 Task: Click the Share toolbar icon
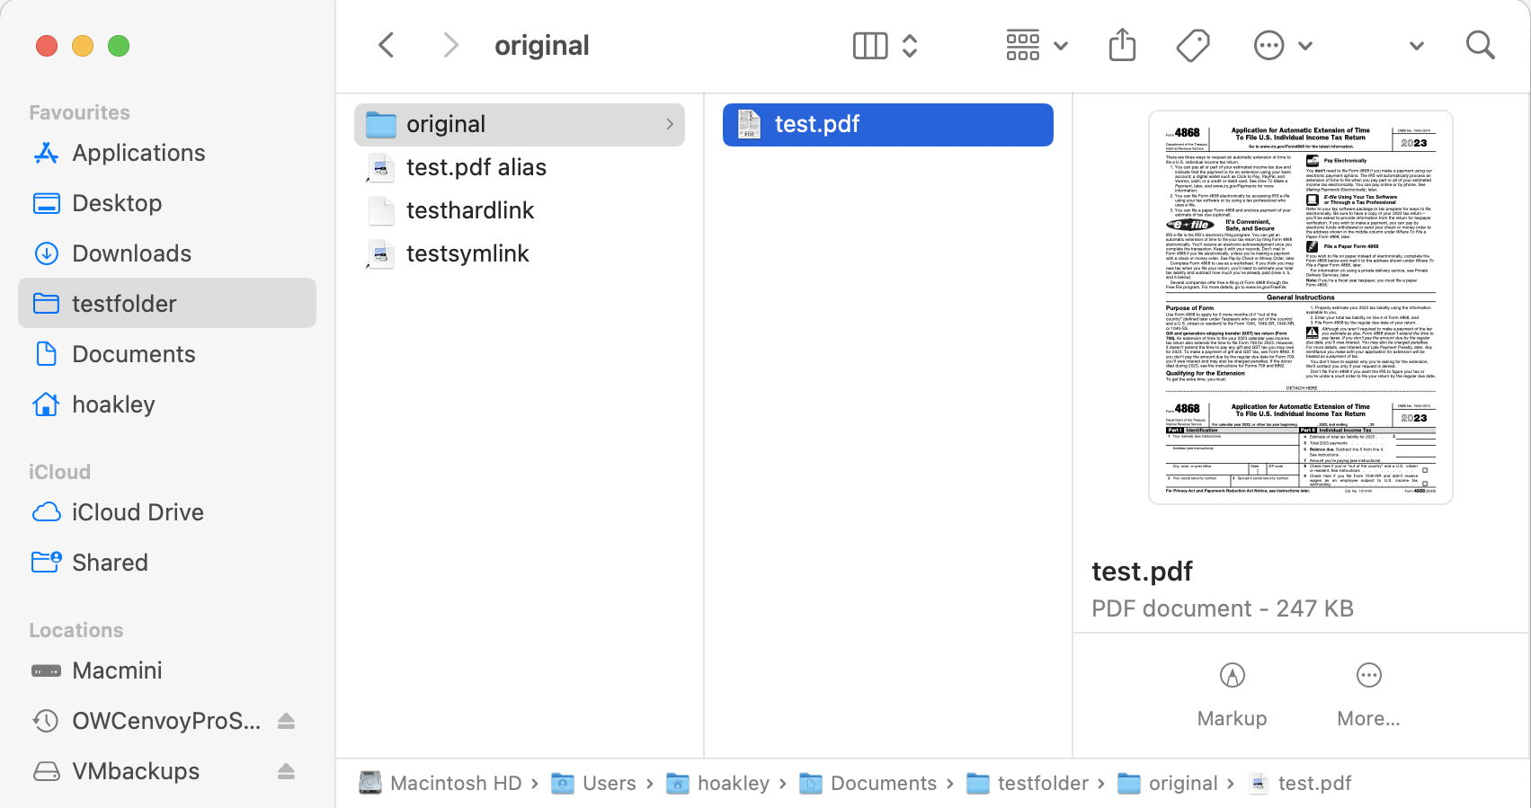(1122, 45)
